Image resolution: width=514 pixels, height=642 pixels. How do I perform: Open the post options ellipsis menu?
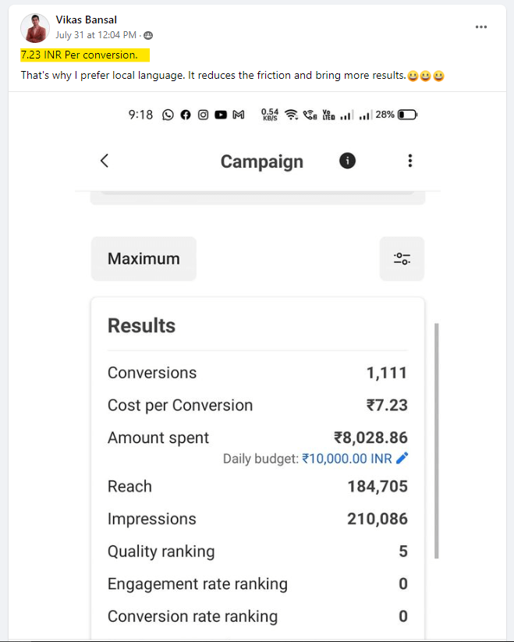click(x=481, y=27)
